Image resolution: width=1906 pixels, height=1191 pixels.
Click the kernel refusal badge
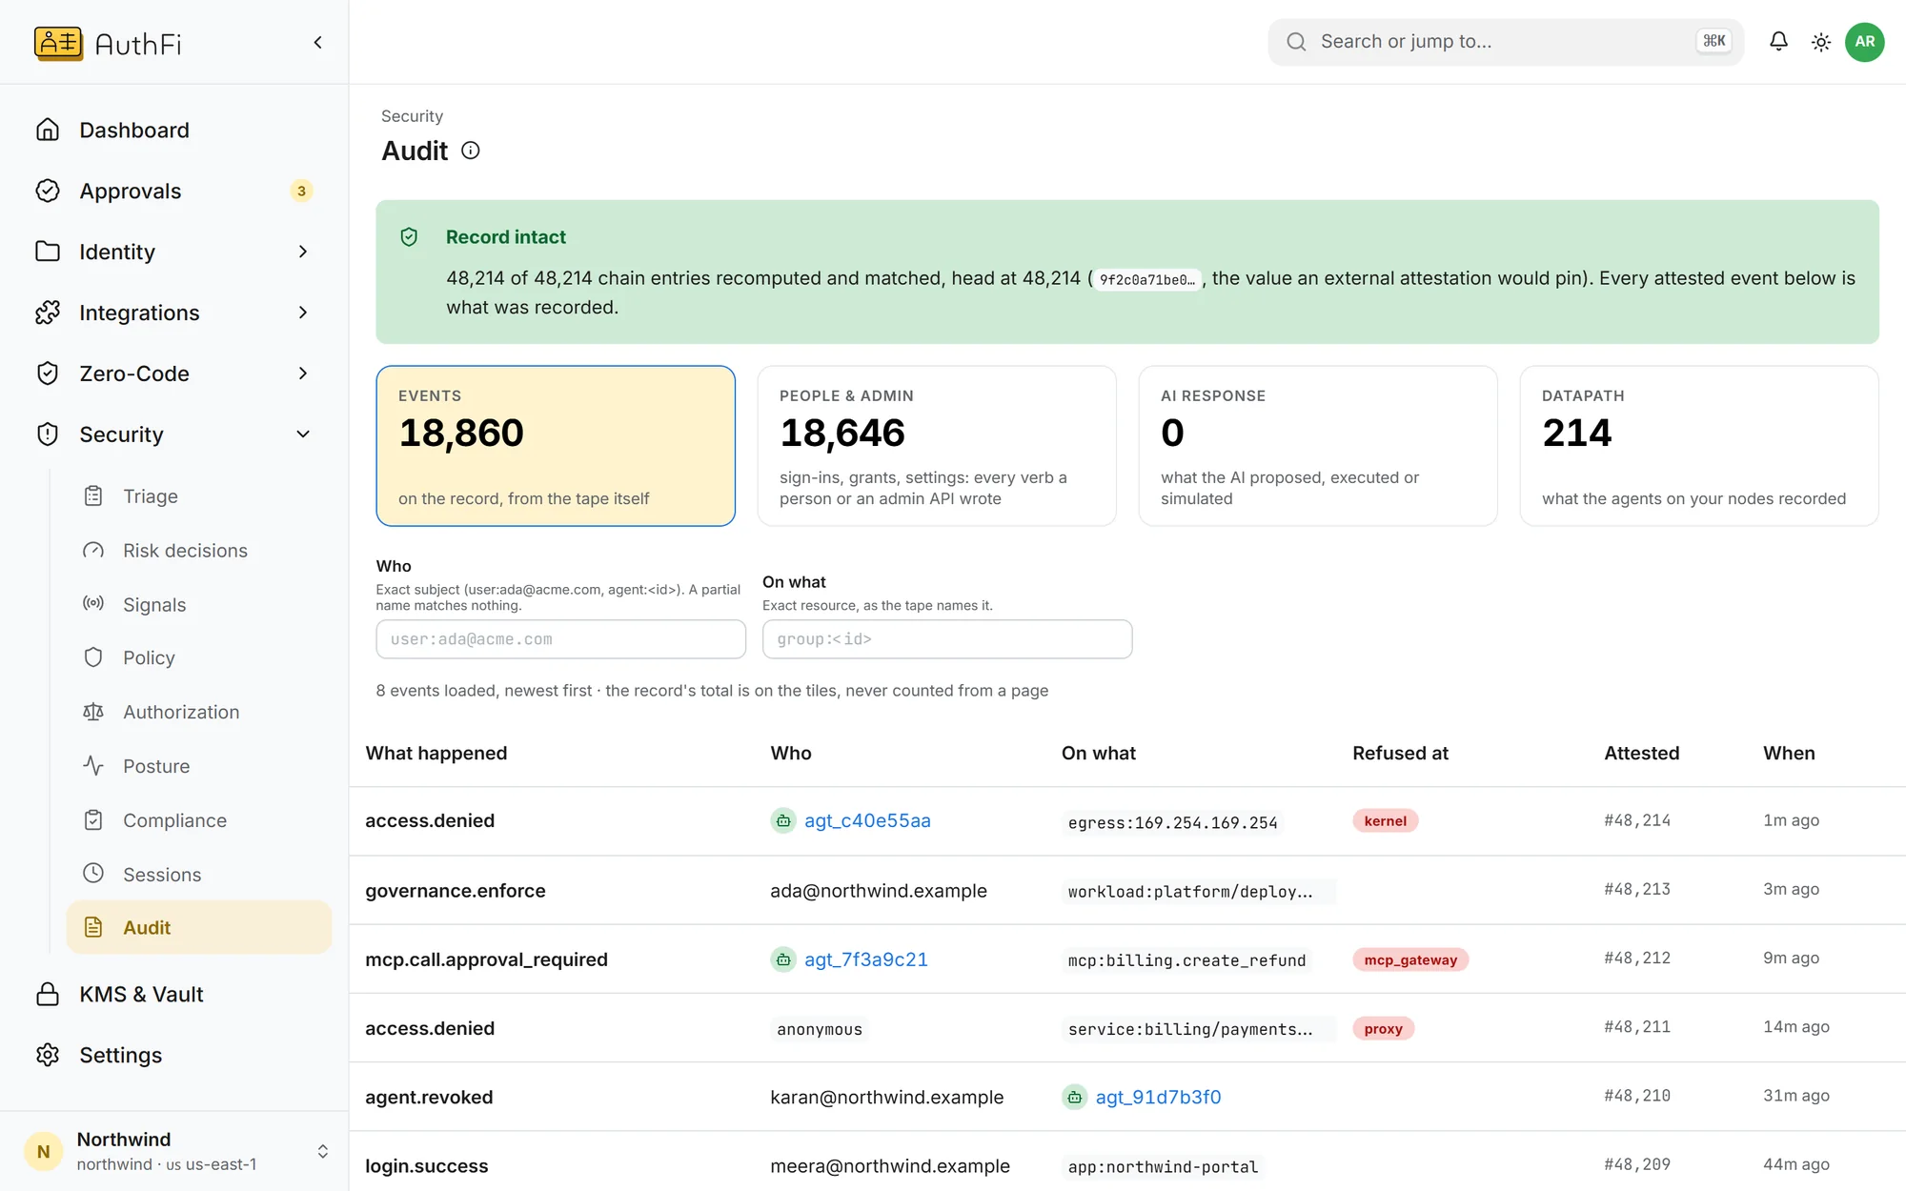click(1386, 820)
